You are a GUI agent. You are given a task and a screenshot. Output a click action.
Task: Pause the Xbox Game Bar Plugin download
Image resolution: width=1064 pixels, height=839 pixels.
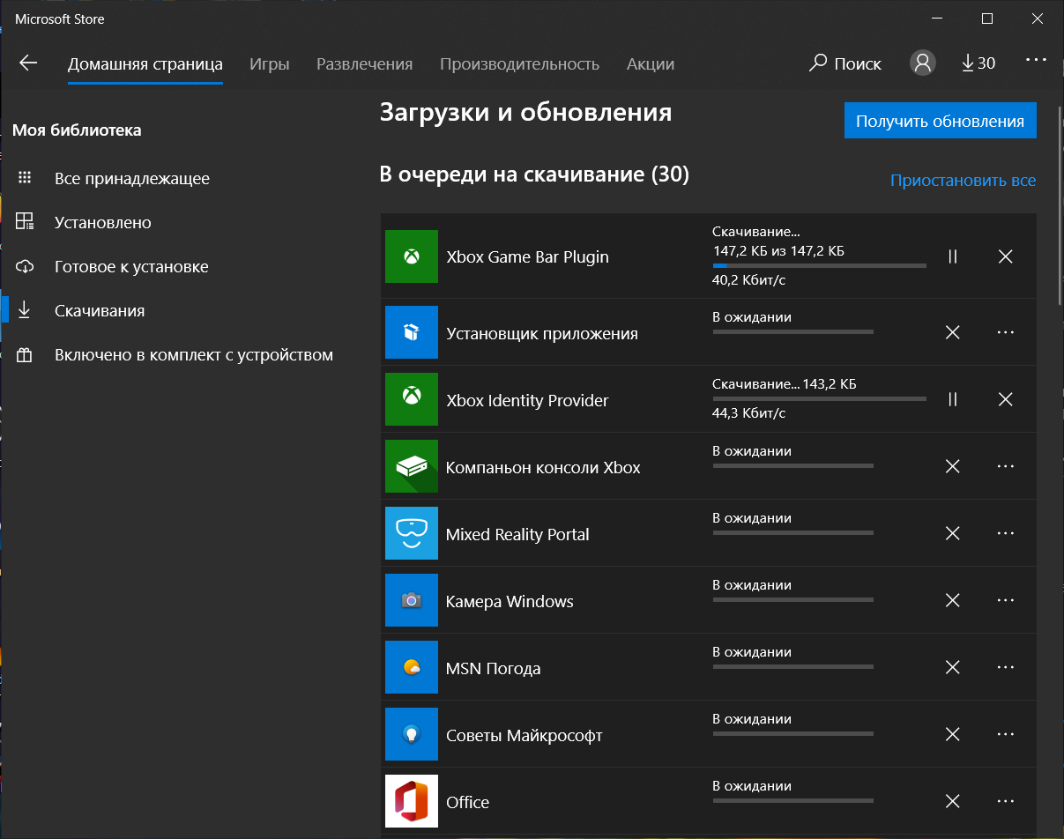pyautogui.click(x=952, y=256)
